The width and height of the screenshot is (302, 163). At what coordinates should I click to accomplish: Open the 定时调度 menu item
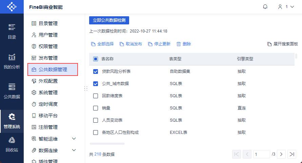(x=48, y=104)
